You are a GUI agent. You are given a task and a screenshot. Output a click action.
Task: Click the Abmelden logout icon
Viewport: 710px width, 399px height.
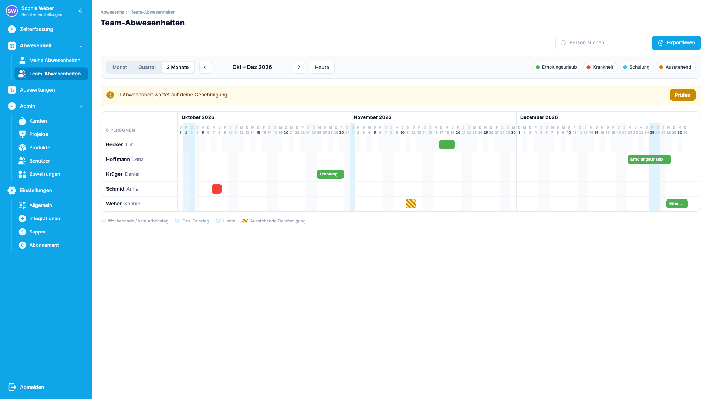12,387
